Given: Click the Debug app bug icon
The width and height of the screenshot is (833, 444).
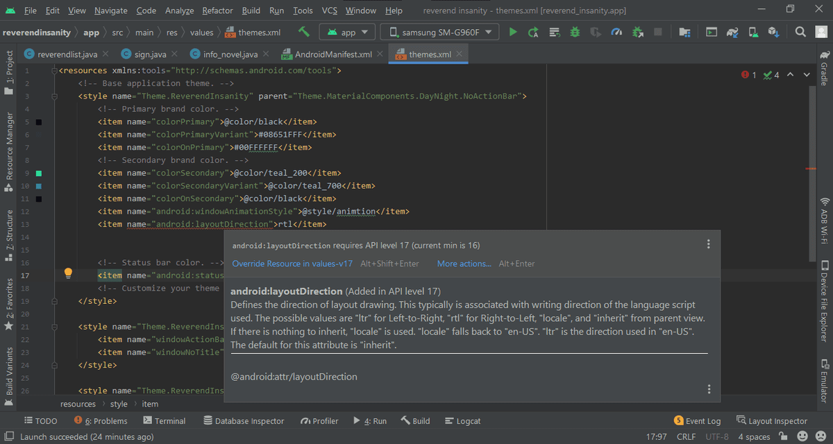Looking at the screenshot, I should click(575, 32).
